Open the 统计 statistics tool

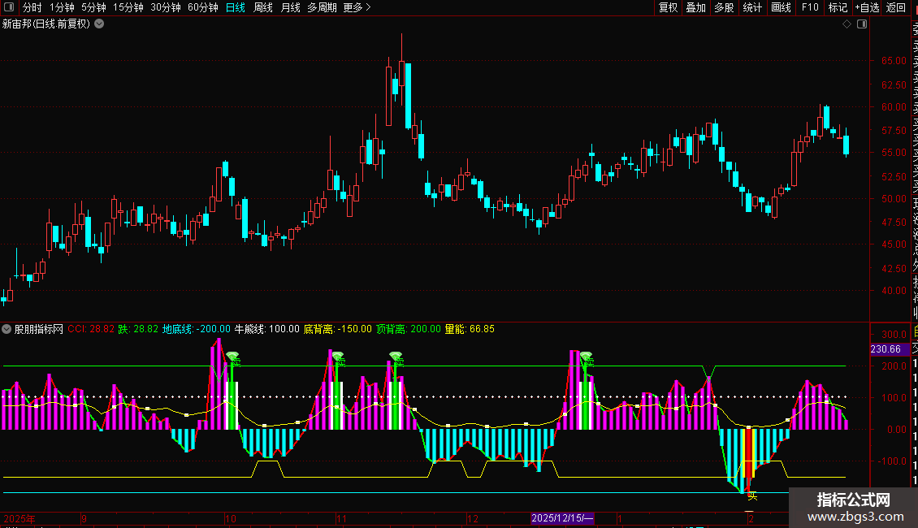click(x=752, y=7)
